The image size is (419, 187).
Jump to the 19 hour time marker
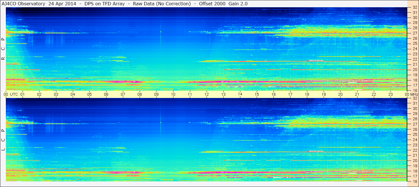pos(324,94)
